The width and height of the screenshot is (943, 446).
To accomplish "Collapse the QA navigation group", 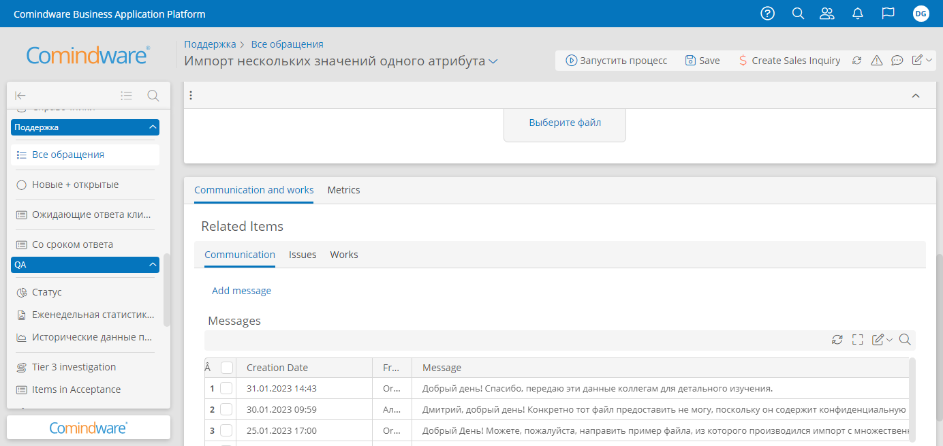I will click(152, 264).
